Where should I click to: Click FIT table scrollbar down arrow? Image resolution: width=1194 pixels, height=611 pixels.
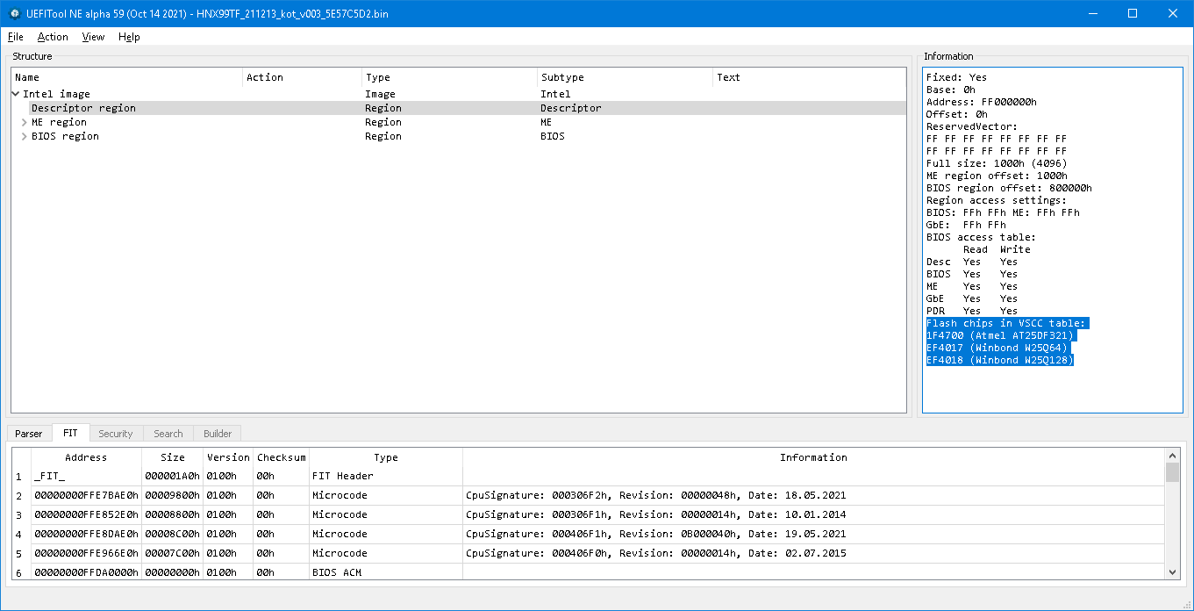tap(1173, 572)
